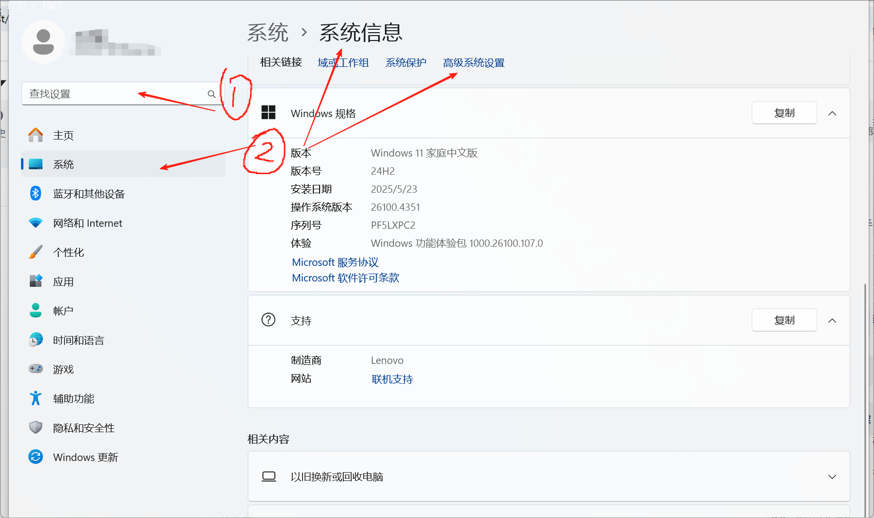Click into the 查找设置 search field
The image size is (874, 518).
tap(123, 94)
